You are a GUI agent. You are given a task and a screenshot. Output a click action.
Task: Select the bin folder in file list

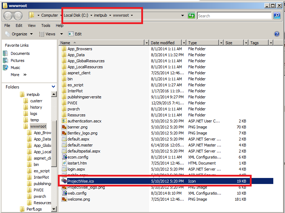[x=70, y=79]
